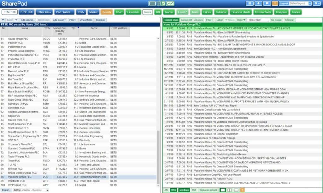Open the Filter dropdown in news toolbar
This screenshot has width=323, height=193.
click(209, 20)
